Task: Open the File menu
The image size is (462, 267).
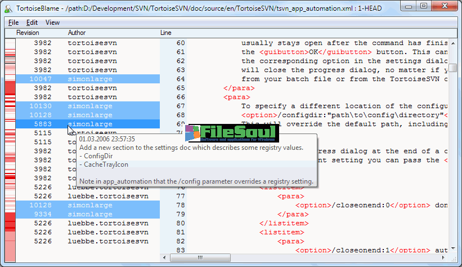Action: click(x=14, y=23)
